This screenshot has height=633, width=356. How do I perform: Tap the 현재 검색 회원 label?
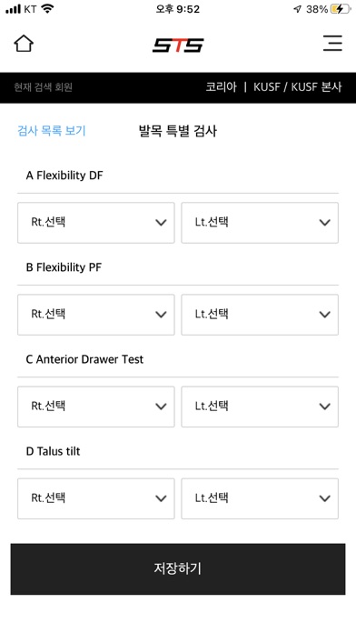pyautogui.click(x=44, y=87)
